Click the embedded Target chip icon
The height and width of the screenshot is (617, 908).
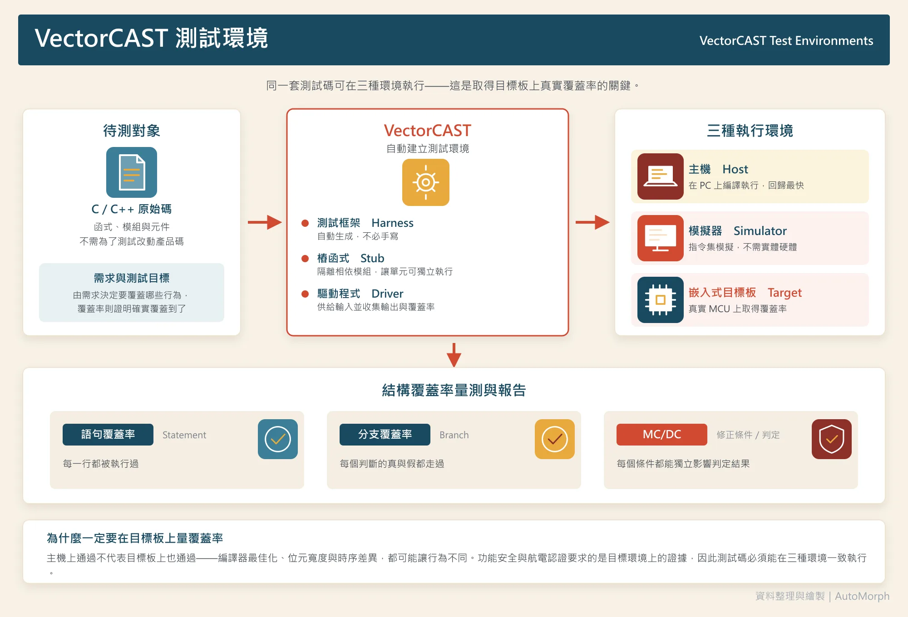pos(661,300)
